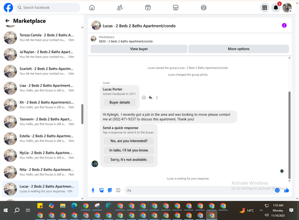Reply to Lucas Porter card

[151, 97]
